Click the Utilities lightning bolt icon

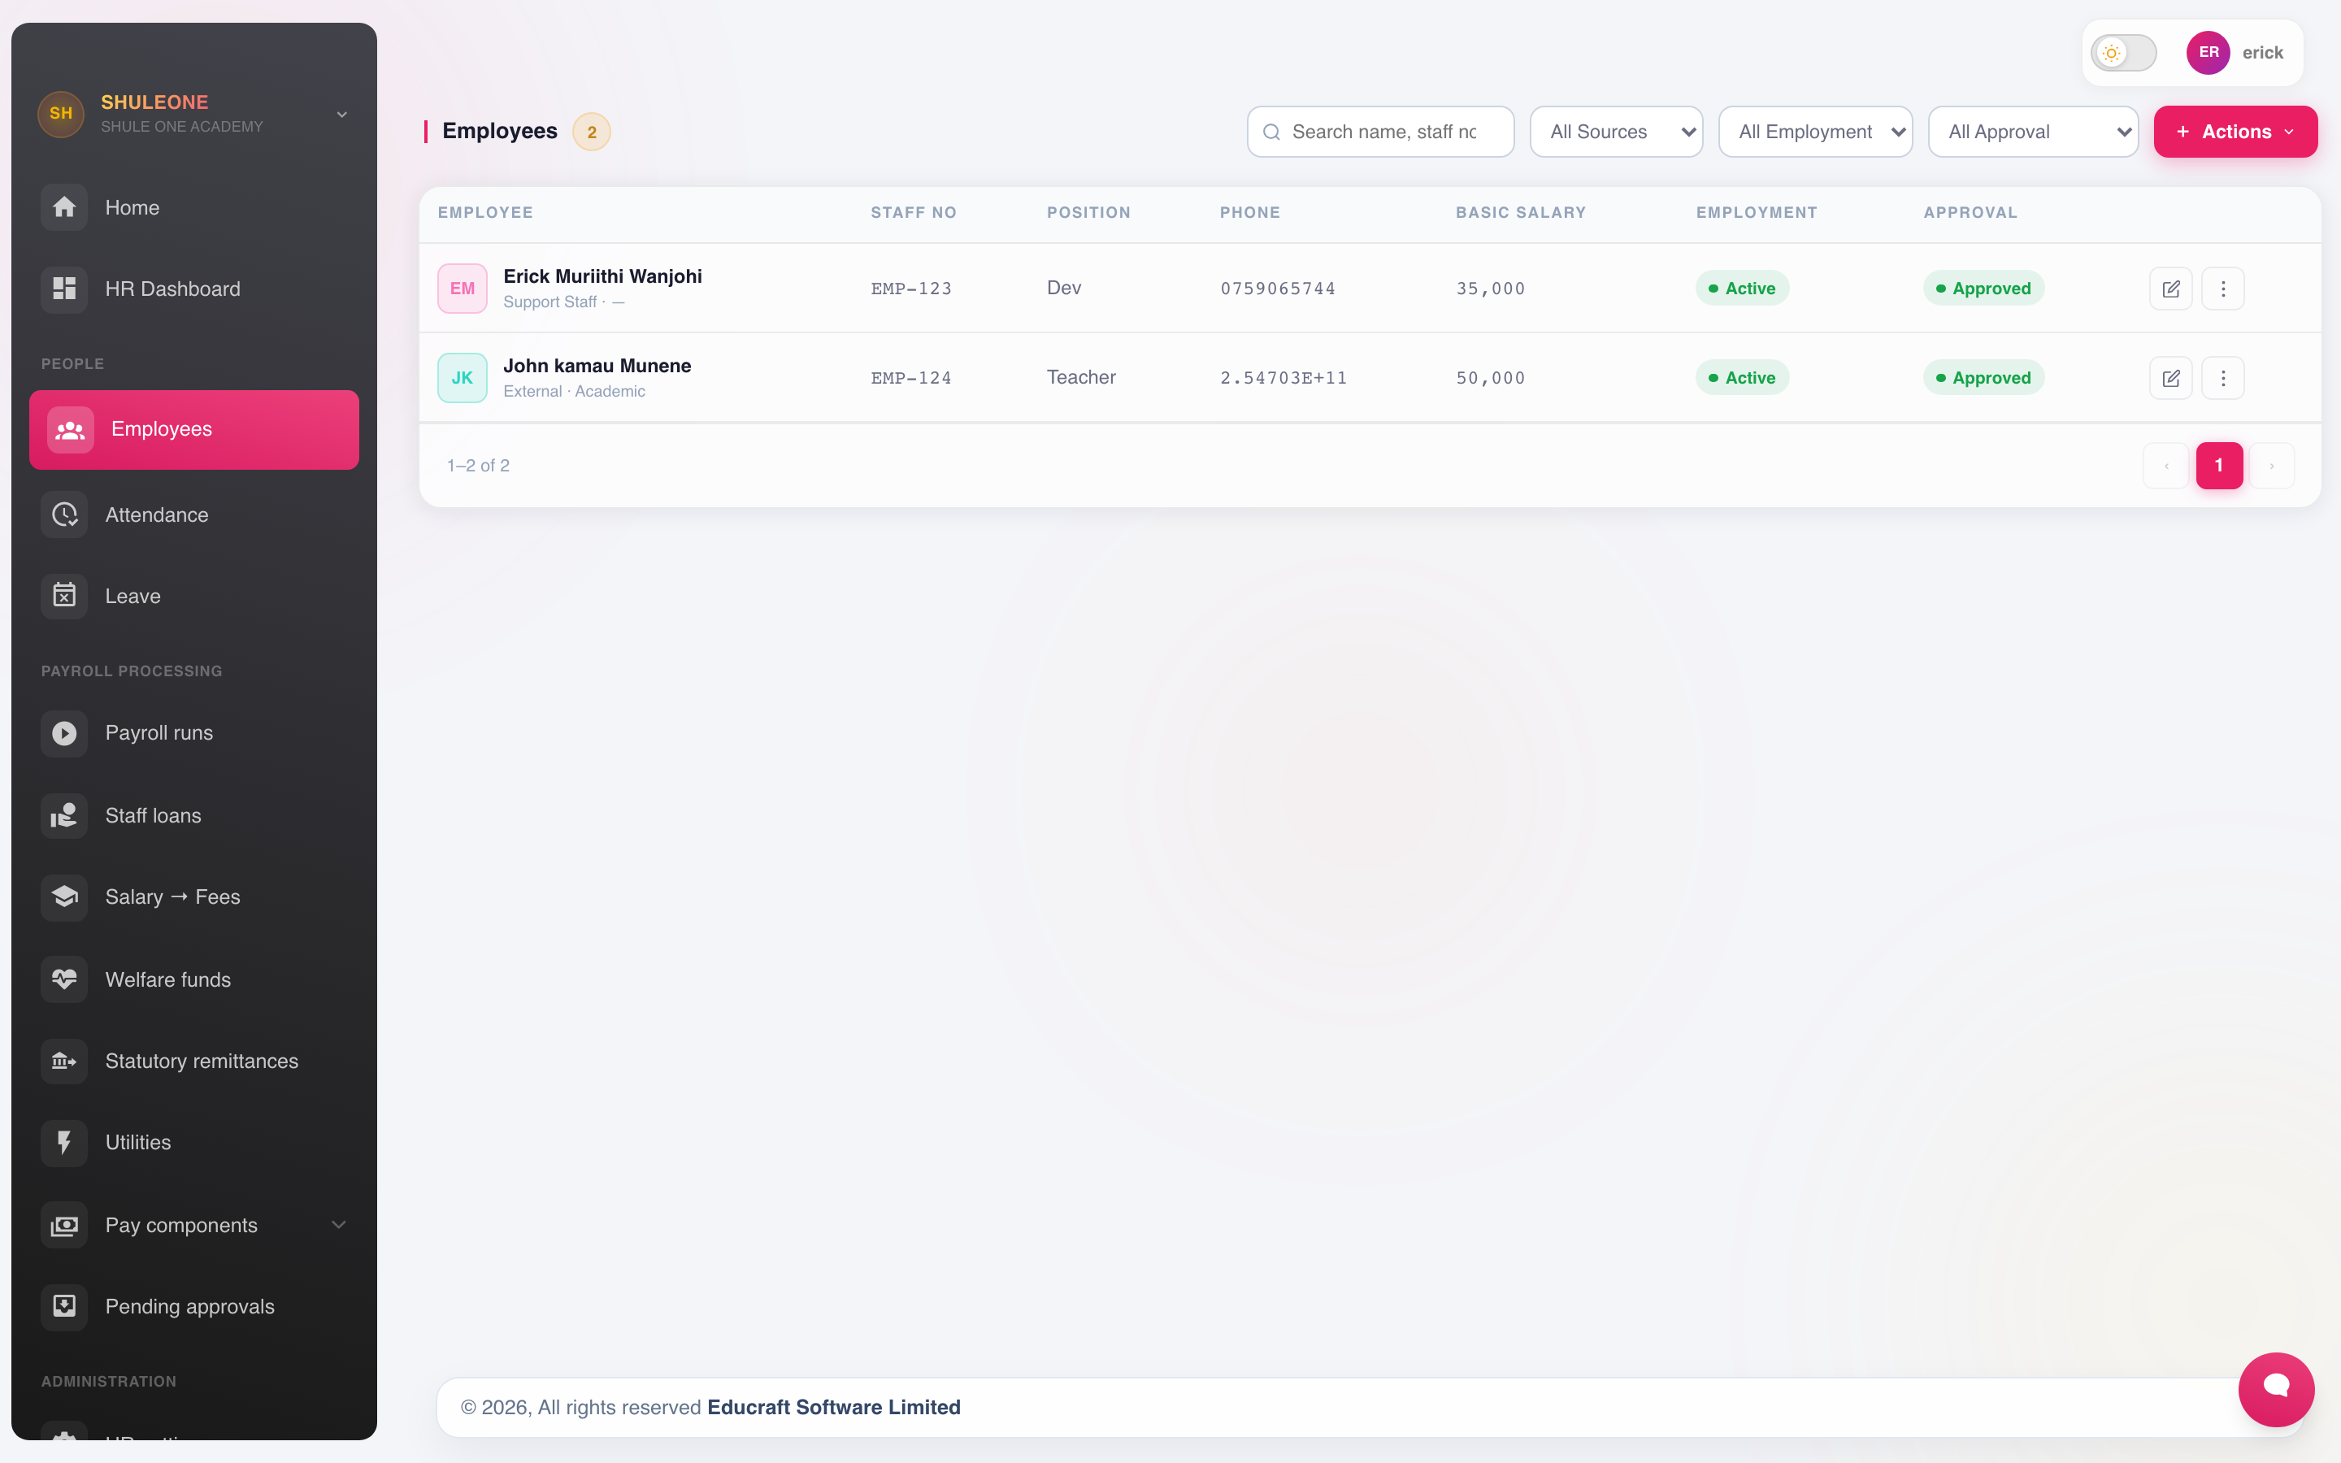tap(64, 1143)
